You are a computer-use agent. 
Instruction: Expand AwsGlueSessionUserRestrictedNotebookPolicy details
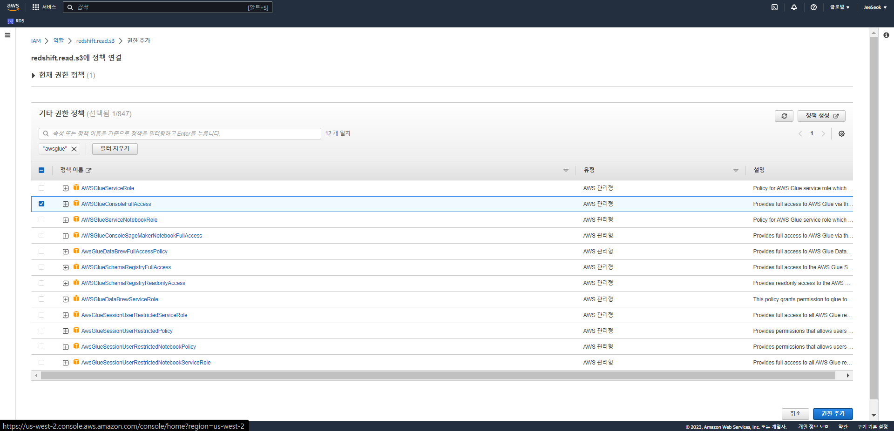[x=66, y=347]
